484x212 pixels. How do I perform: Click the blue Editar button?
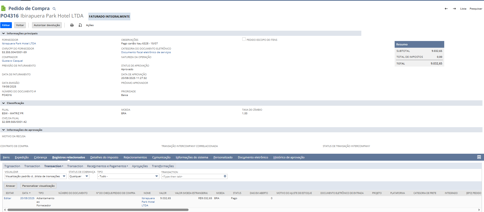(6, 25)
